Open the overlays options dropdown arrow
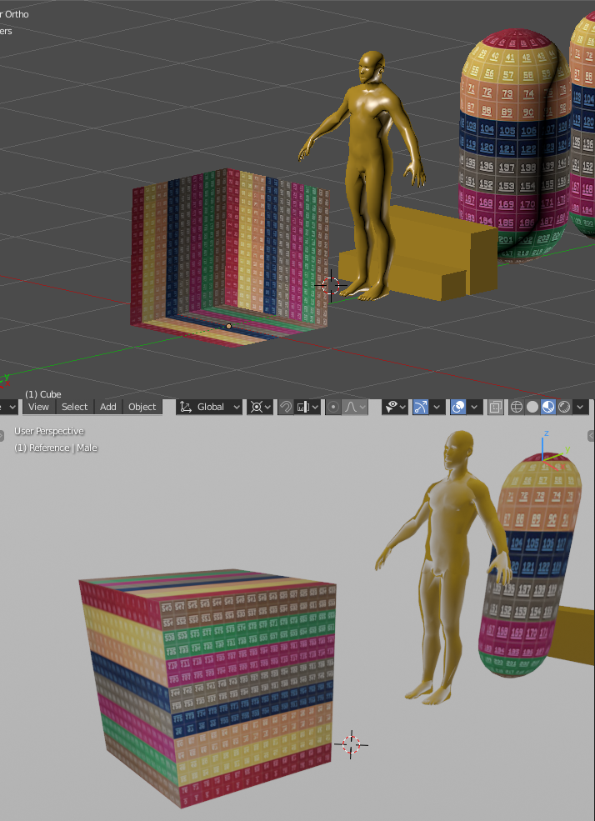595x821 pixels. (475, 407)
